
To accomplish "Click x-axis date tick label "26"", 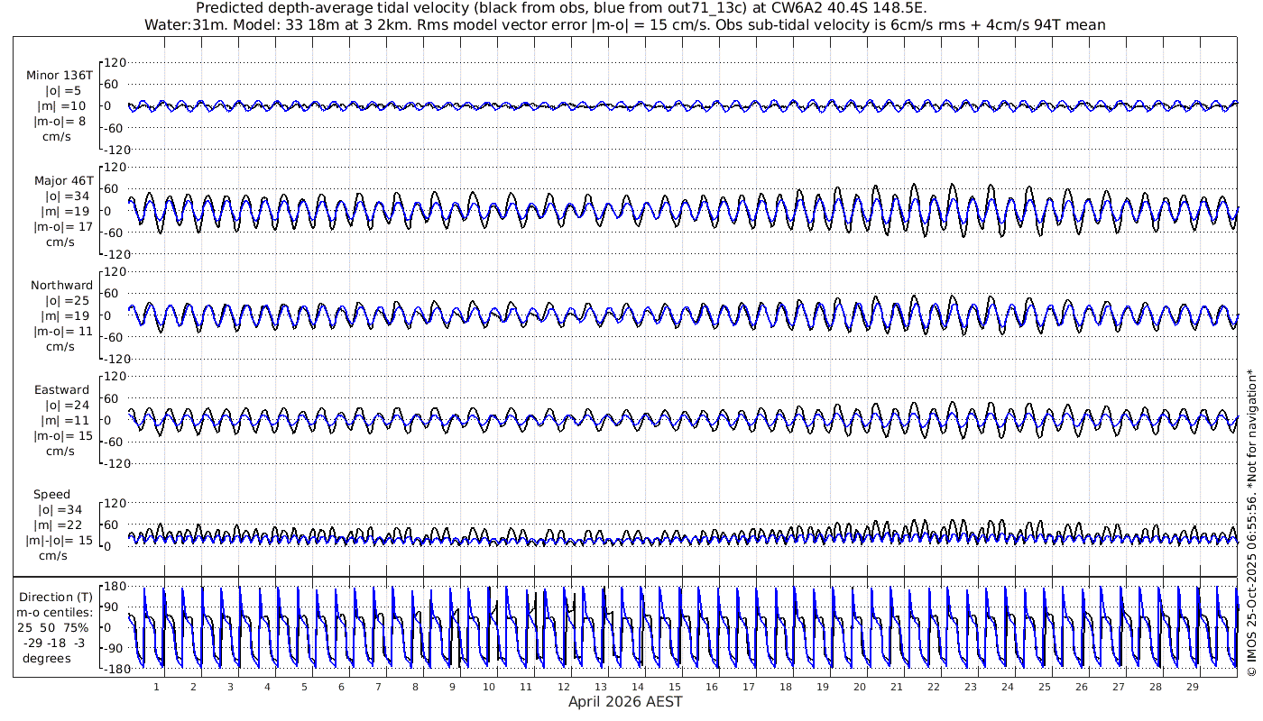I will click(1082, 687).
